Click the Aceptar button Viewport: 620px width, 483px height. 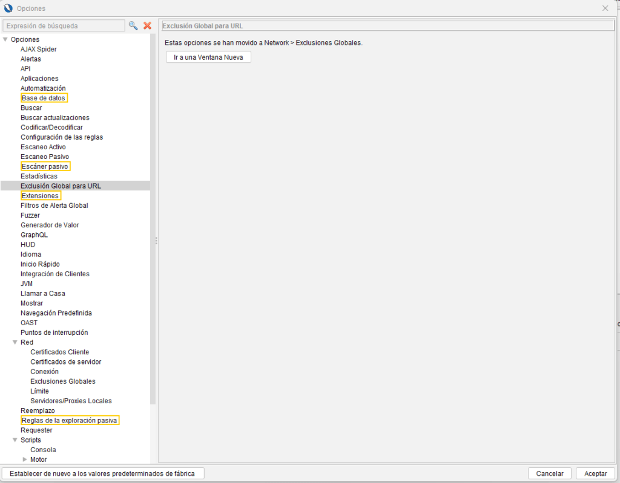[x=595, y=473]
